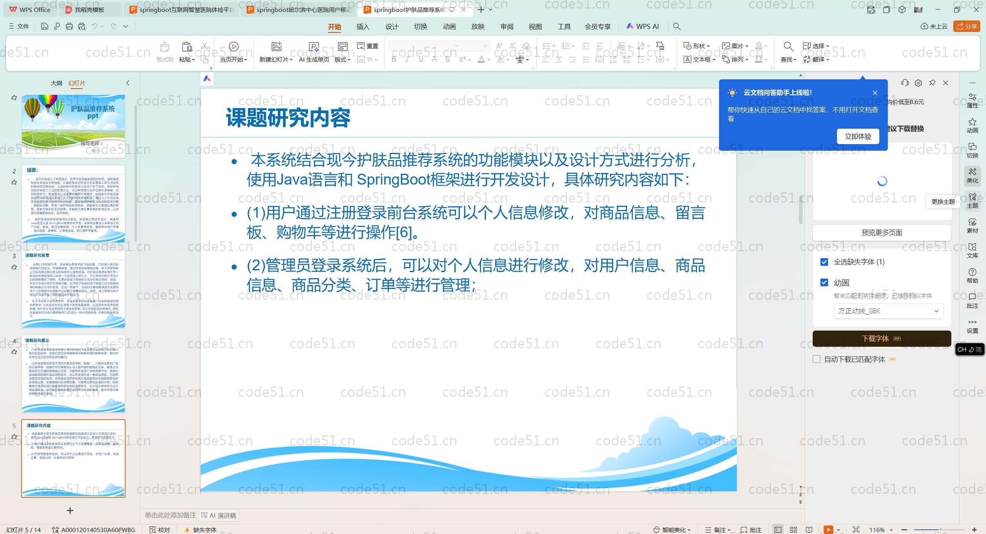Select slide 3 thumbnail 课题研究背景
The height and width of the screenshot is (534, 986).
(73, 289)
